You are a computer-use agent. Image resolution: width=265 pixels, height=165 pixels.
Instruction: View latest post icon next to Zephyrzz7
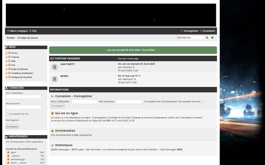click(x=135, y=79)
